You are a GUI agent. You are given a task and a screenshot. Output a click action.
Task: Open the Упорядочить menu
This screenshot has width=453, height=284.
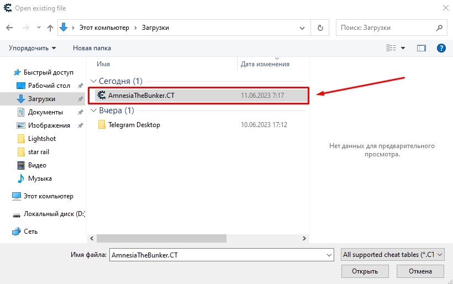(x=32, y=48)
